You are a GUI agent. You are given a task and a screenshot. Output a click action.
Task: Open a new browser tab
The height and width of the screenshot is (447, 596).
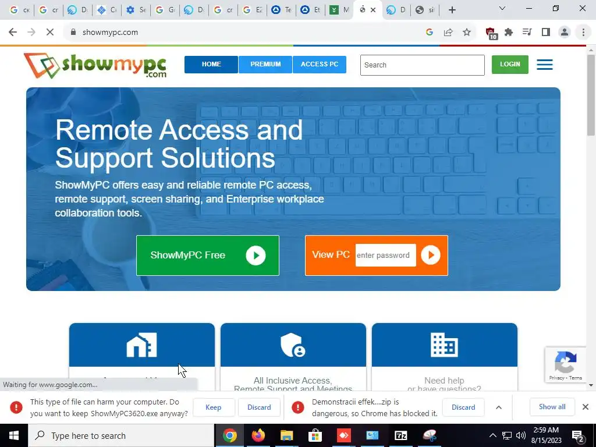point(452,10)
